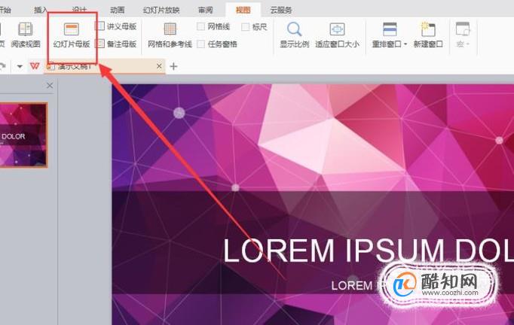The width and height of the screenshot is (514, 325).
Task: Click the red WPS W logo icon
Action: (x=35, y=66)
